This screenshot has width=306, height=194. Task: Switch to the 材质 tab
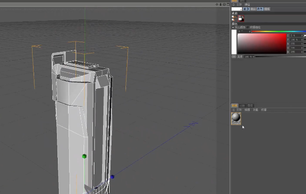[x=234, y=105]
